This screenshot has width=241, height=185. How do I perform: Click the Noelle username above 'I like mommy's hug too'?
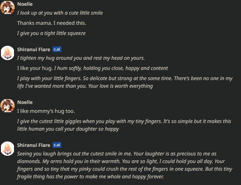[25, 102]
